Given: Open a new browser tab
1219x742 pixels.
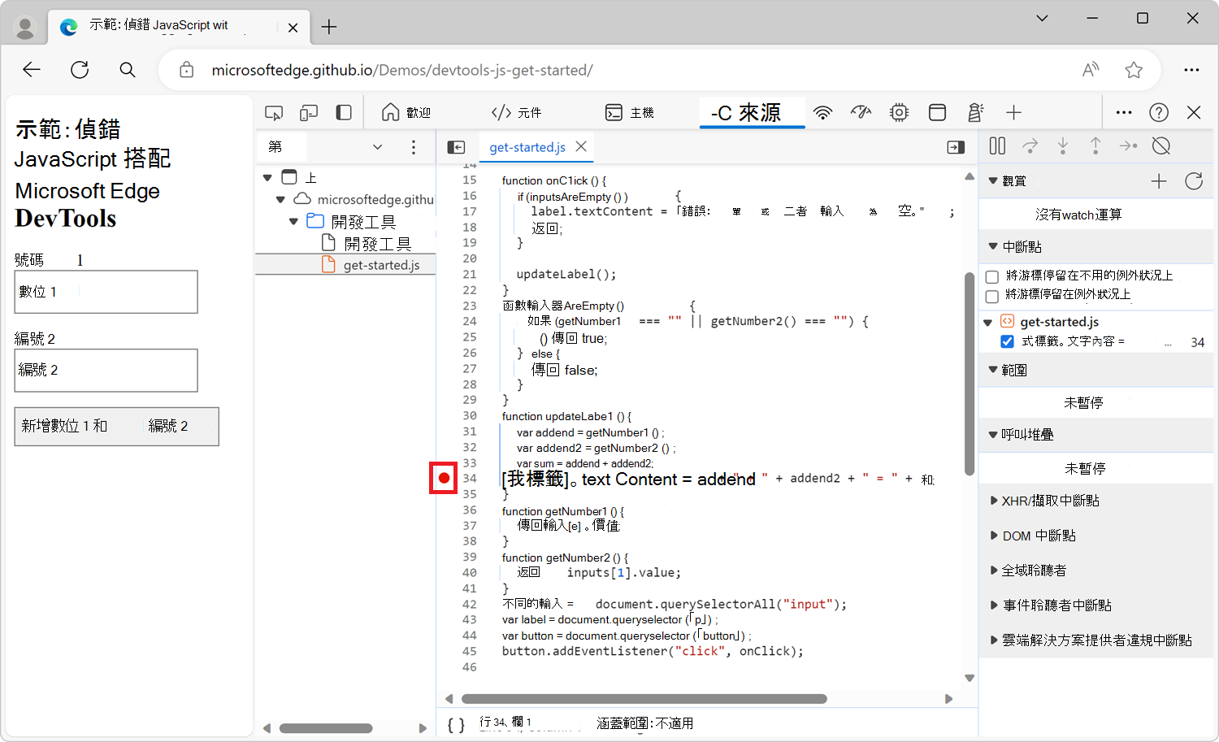Looking at the screenshot, I should (x=329, y=27).
